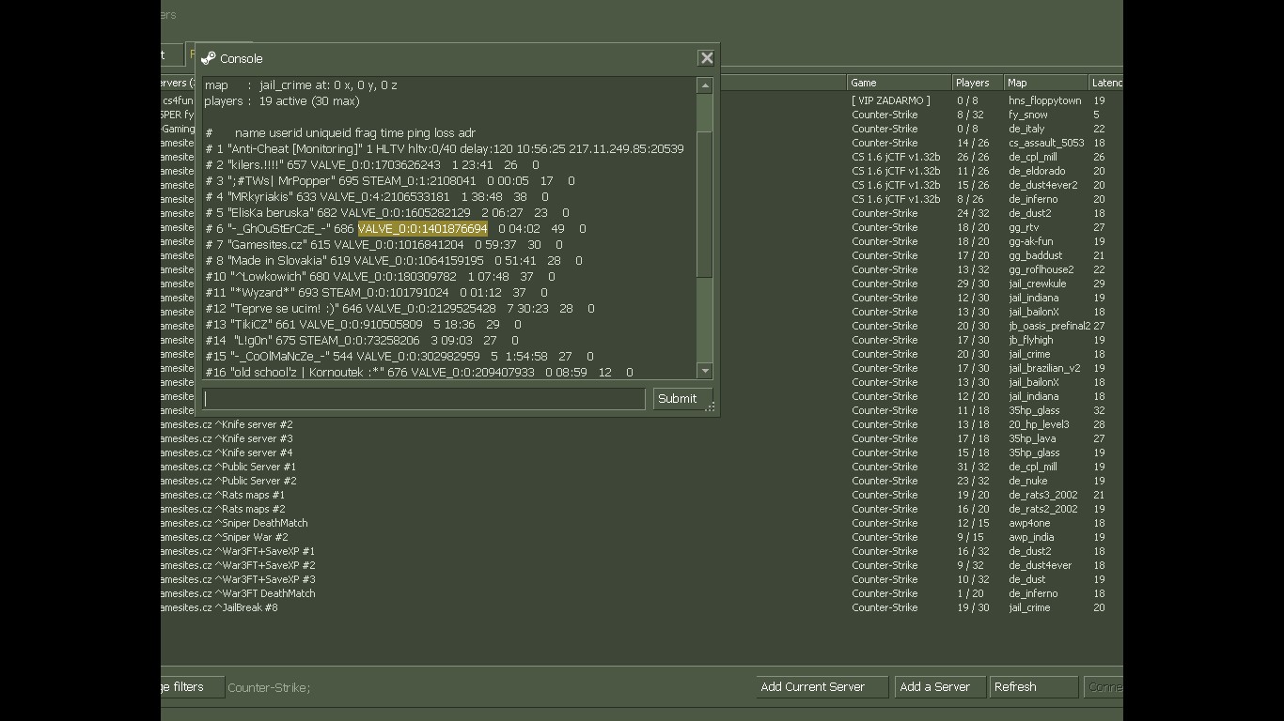Screen dimensions: 1284x721
Task: Click the de_rats3_2002 map cell
Action: point(1043,495)
